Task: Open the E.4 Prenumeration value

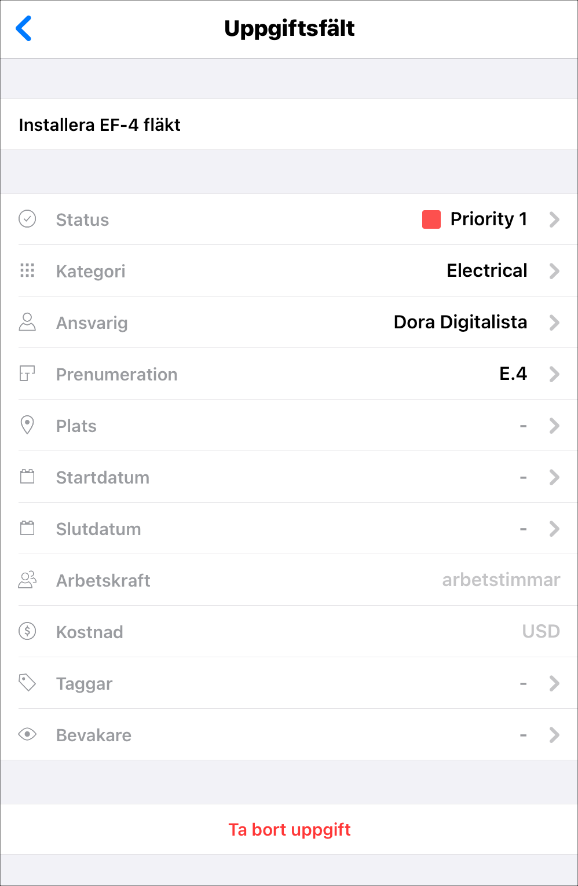Action: pos(513,374)
